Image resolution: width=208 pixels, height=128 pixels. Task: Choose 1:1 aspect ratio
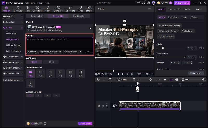point(61,74)
